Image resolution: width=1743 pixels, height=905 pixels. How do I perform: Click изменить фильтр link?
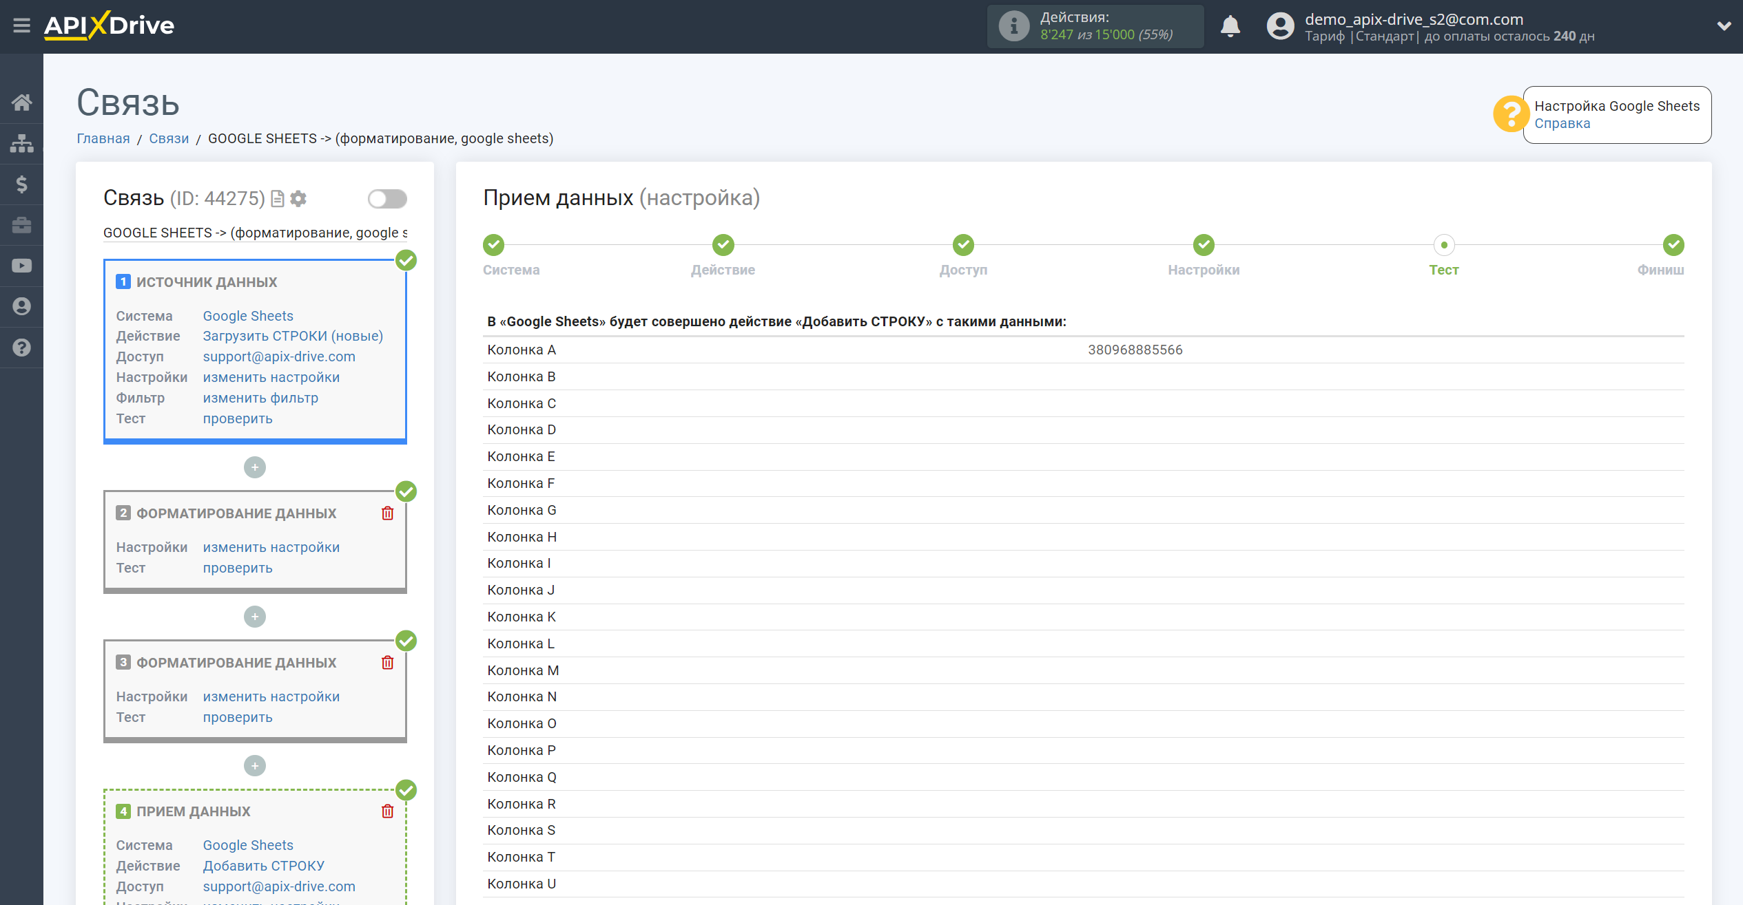tap(260, 398)
